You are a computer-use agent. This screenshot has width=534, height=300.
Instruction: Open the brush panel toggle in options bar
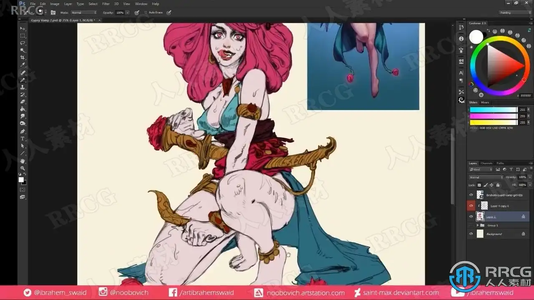(53, 12)
